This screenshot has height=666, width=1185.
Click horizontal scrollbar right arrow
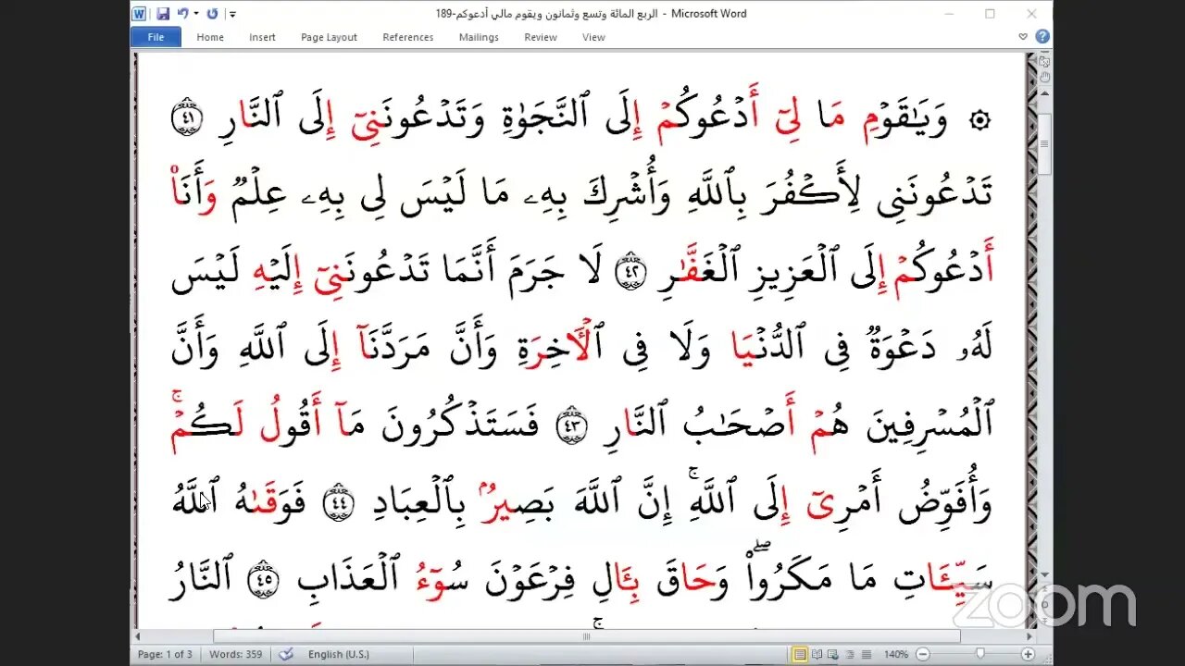click(x=1029, y=636)
